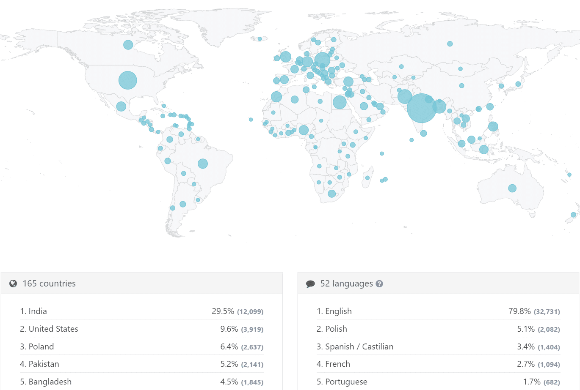Select the Australia bubble on the map

coord(512,188)
